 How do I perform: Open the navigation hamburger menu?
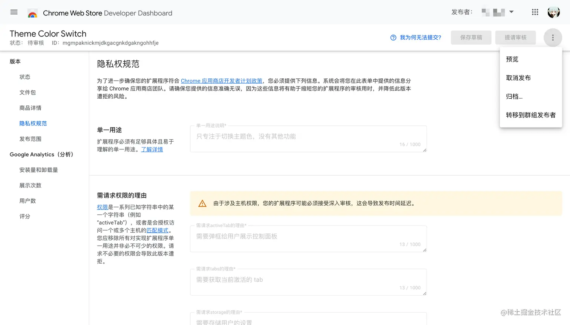pos(14,12)
